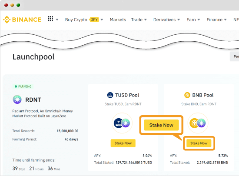The width and height of the screenshot is (239, 176).
Task: Click the 'Stake BNB, Earn RDNT' subtitle
Action: pos(199,104)
